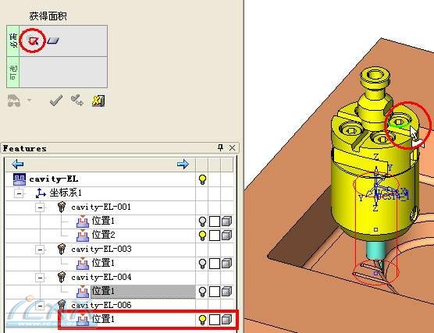Click the blue right arrow in Features

point(183,165)
